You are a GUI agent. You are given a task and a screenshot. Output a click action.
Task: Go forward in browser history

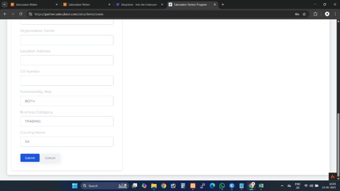(13, 14)
